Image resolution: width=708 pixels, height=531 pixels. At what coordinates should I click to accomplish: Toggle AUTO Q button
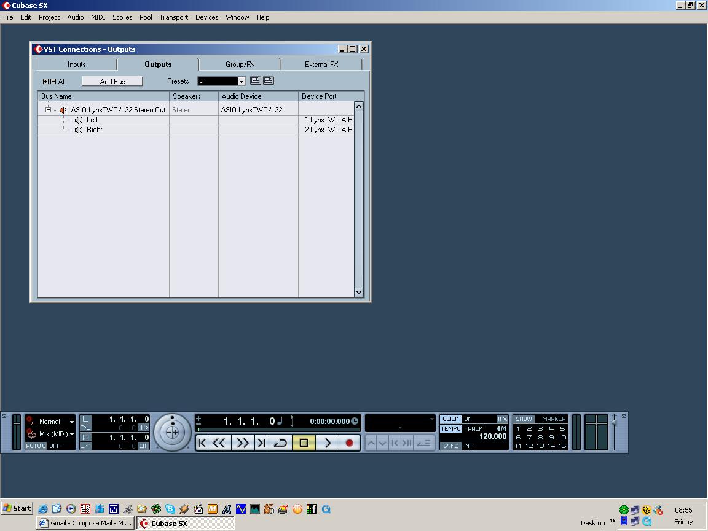pyautogui.click(x=36, y=446)
